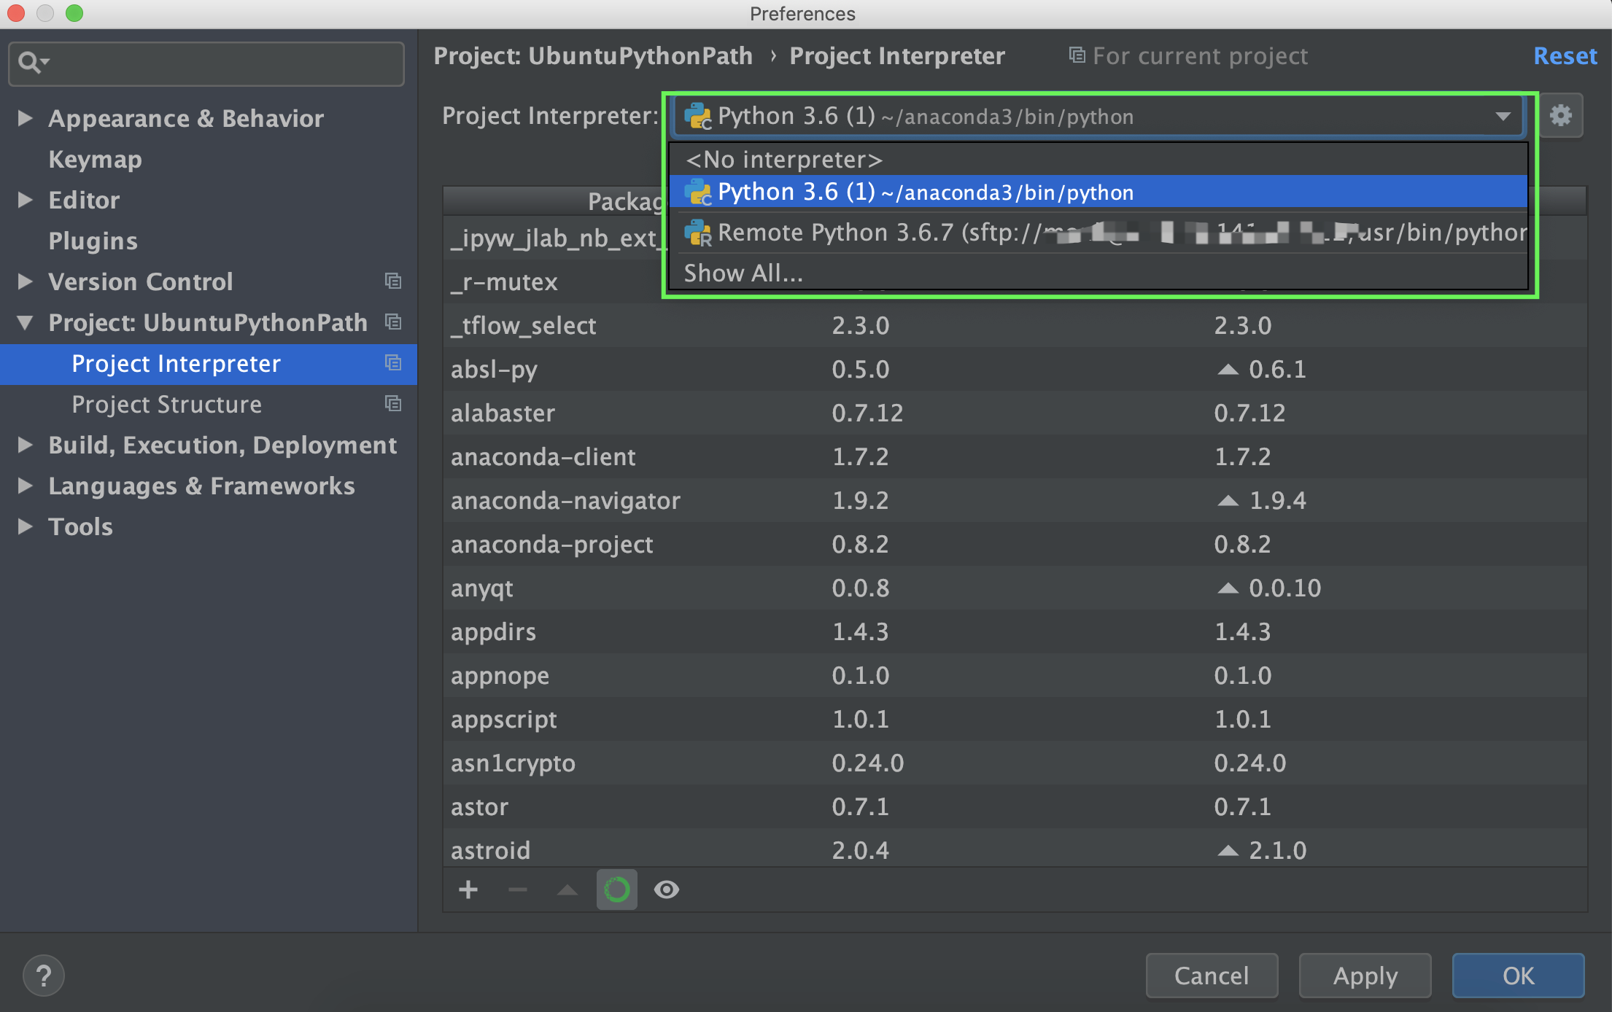Screen dimensions: 1612x1012
Task: Click version 0.24.0 of asn1crypto
Action: click(868, 763)
